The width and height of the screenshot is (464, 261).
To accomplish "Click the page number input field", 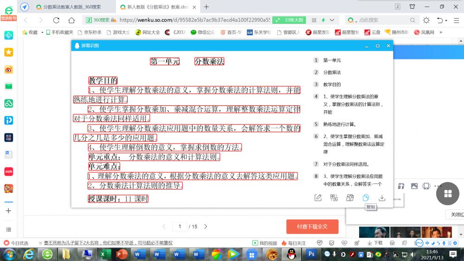I will [x=179, y=227].
